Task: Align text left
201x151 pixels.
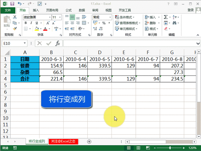Action: pos(67,23)
